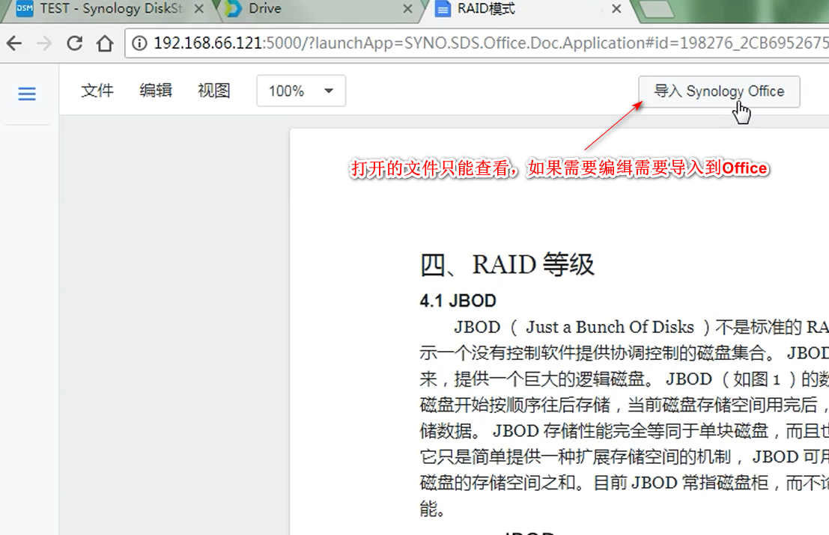The width and height of the screenshot is (829, 535).
Task: Go to the browser home page
Action: [x=104, y=43]
